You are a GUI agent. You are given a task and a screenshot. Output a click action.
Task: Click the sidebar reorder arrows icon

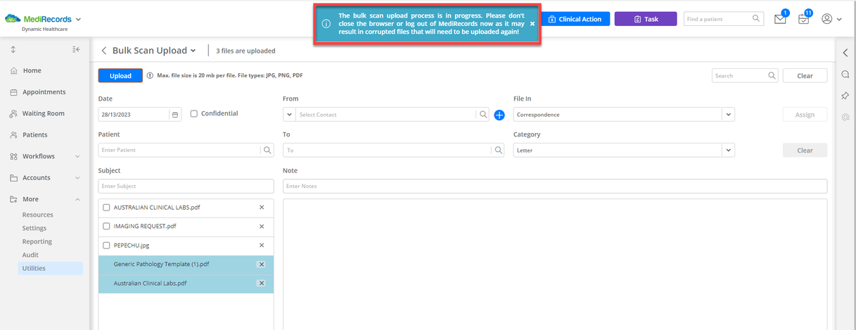[13, 49]
